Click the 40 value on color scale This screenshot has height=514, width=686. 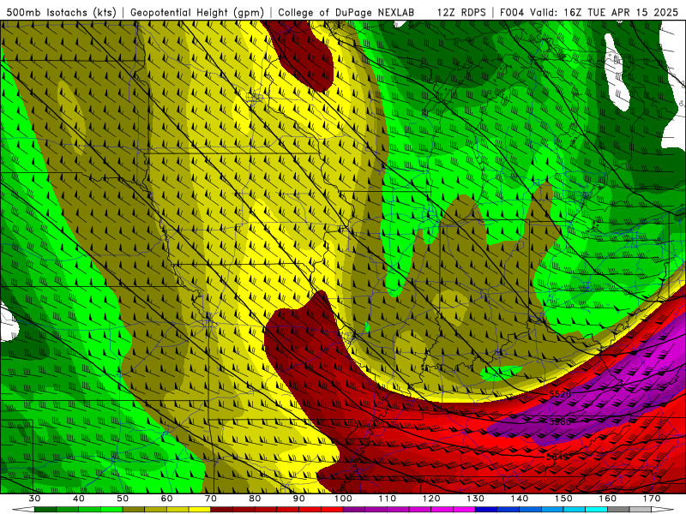click(79, 499)
